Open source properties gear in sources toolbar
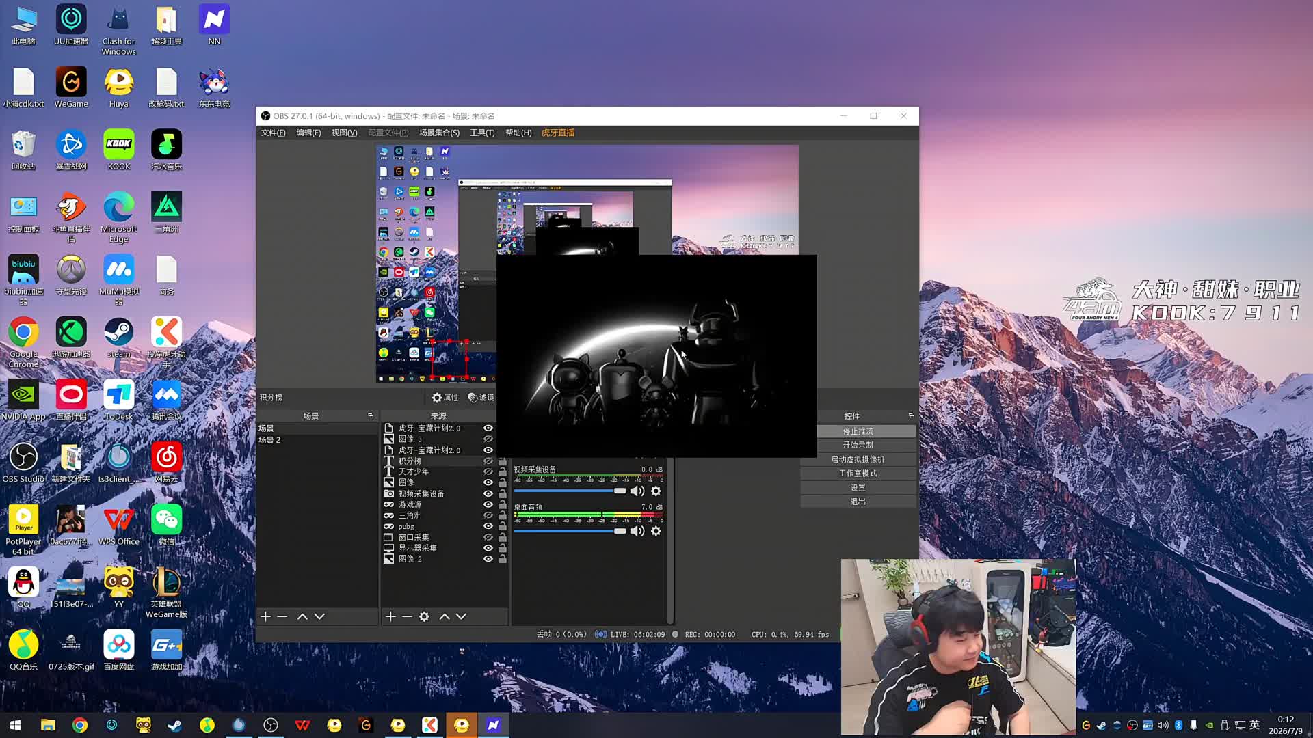The image size is (1313, 738). coord(424,616)
